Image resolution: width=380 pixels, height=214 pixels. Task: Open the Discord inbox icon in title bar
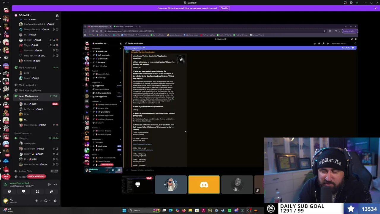click(x=345, y=3)
